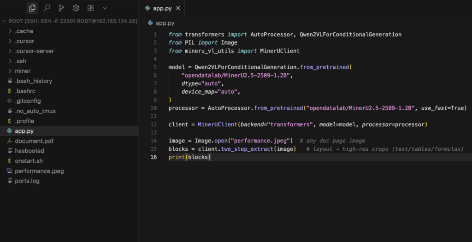This screenshot has height=242, width=472.
Task: Show more views chevron dropdown
Action: coord(105,8)
